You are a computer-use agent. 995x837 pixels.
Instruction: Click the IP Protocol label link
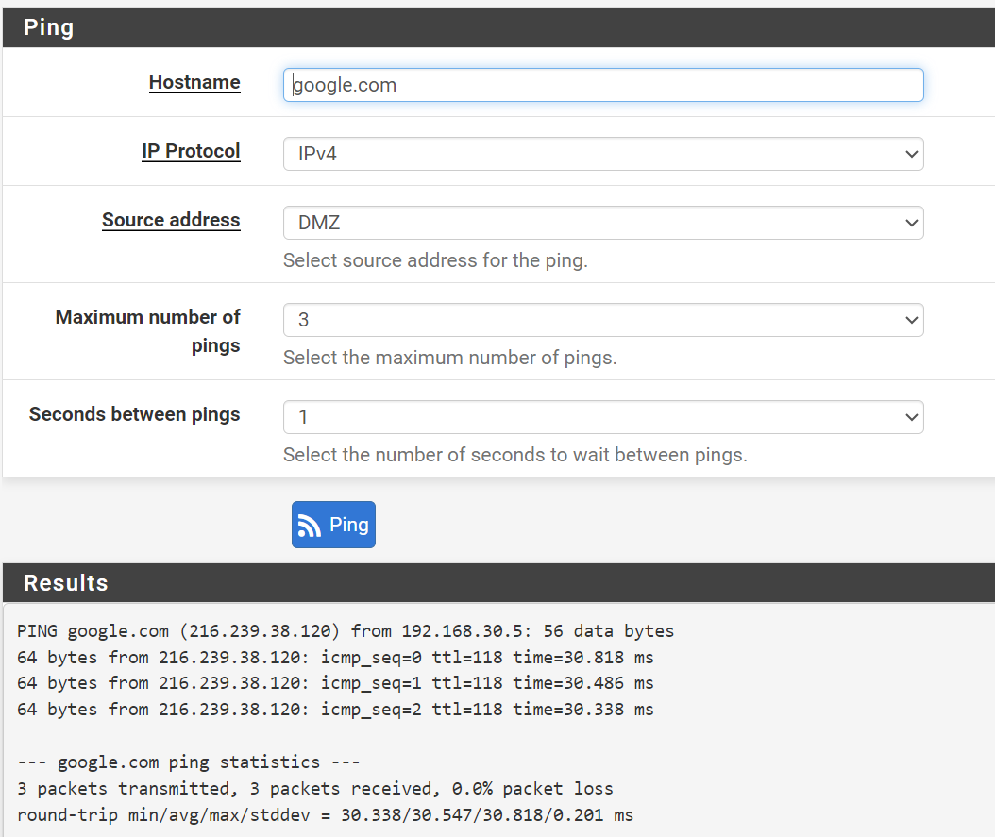click(x=191, y=151)
